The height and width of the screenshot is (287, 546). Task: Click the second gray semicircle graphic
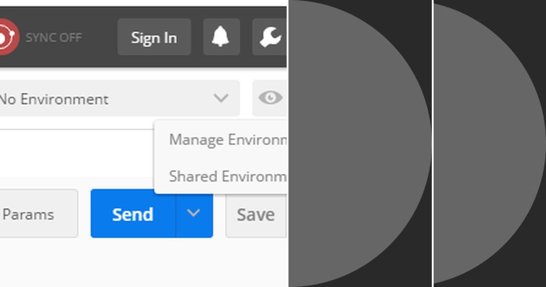click(x=490, y=143)
